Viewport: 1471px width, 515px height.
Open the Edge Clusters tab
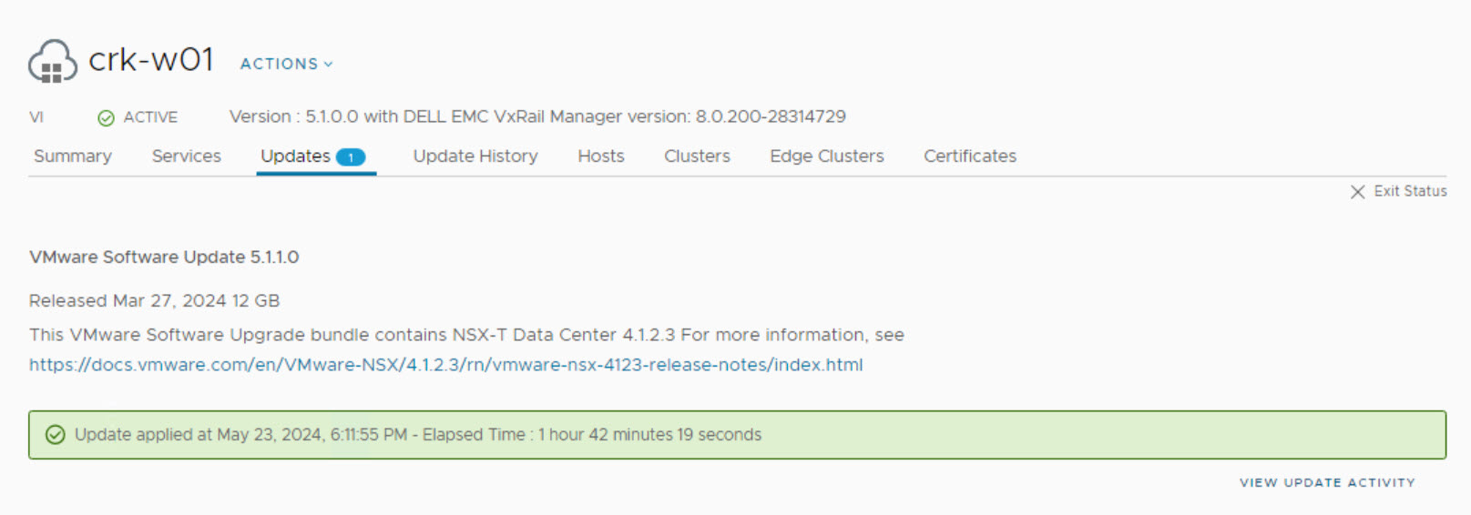point(826,157)
